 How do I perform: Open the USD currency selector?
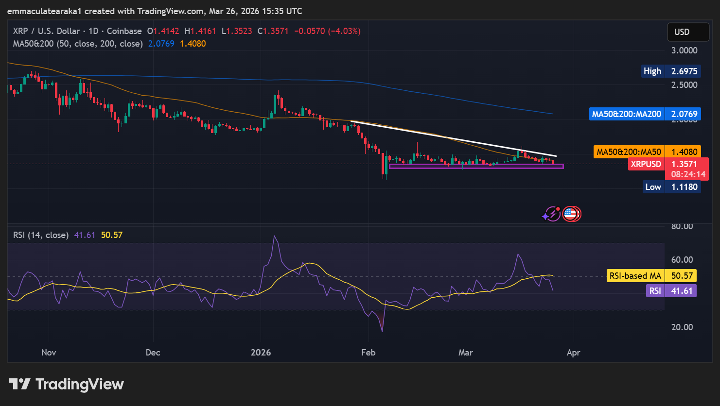click(x=688, y=32)
